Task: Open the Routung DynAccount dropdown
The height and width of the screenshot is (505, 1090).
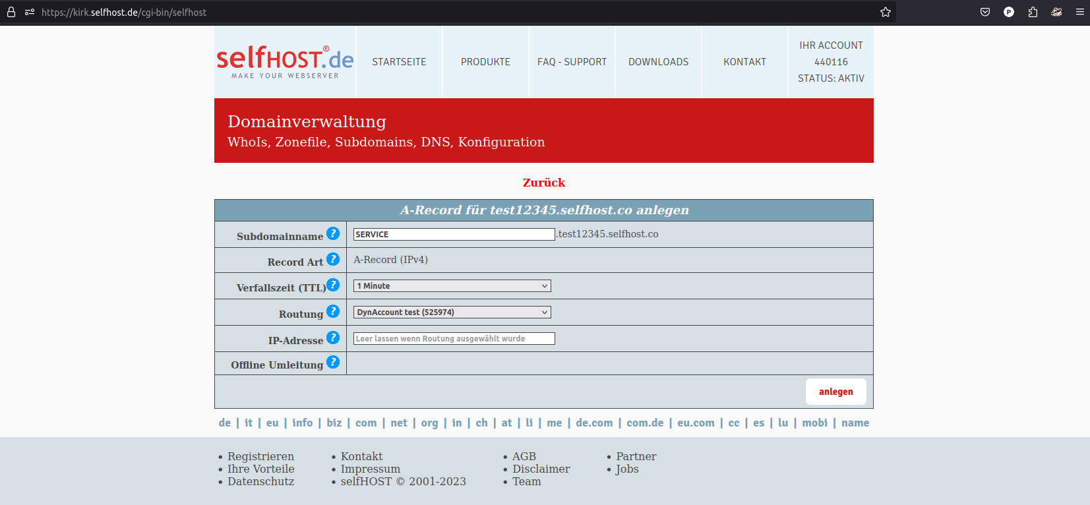Action: 452,312
